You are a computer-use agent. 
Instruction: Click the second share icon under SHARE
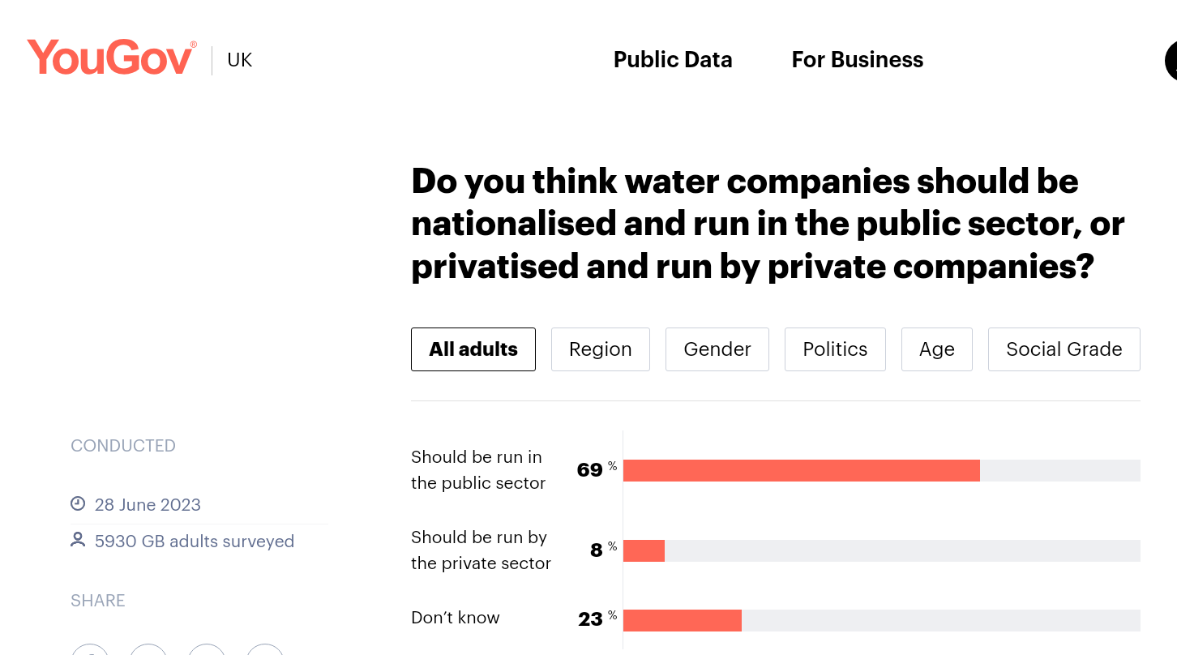[148, 650]
